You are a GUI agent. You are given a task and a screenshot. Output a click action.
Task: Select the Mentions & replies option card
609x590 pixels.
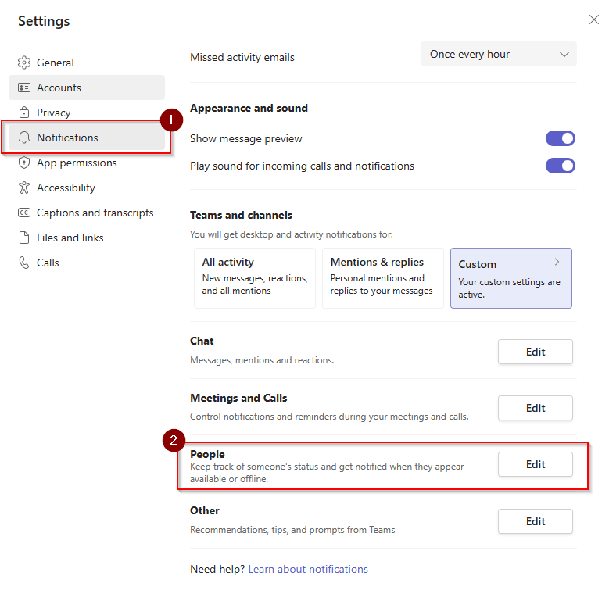[382, 278]
